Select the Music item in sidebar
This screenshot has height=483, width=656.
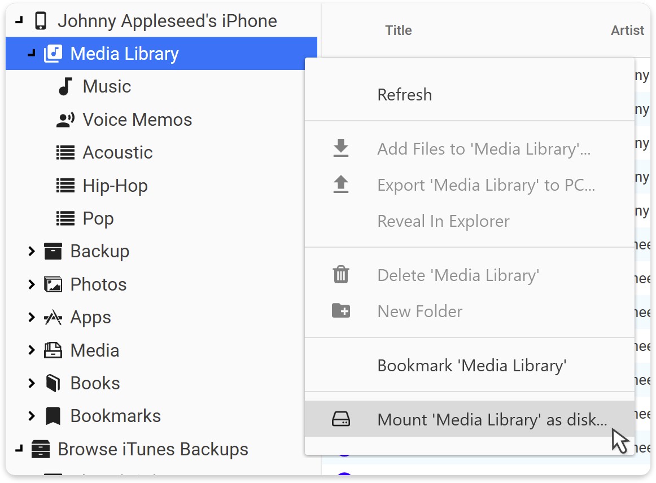point(107,86)
